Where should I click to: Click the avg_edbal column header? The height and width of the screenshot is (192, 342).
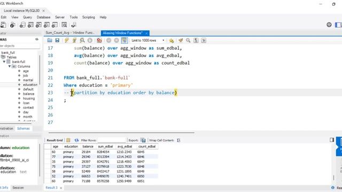tap(125, 147)
